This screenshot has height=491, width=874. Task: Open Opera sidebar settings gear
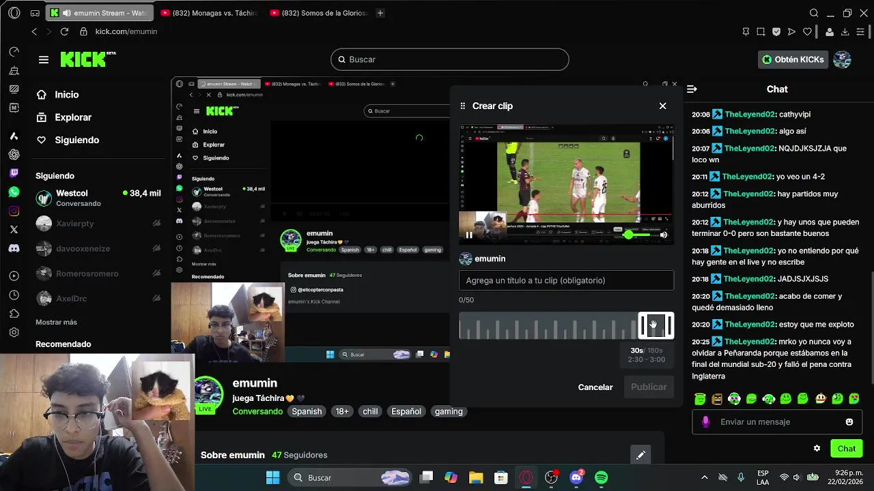[14, 333]
